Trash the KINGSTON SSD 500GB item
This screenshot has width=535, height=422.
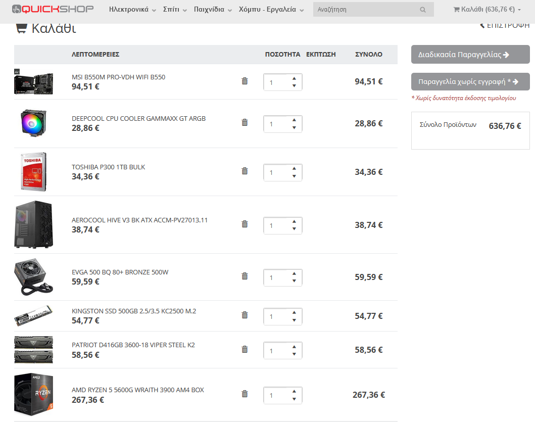[x=245, y=315]
